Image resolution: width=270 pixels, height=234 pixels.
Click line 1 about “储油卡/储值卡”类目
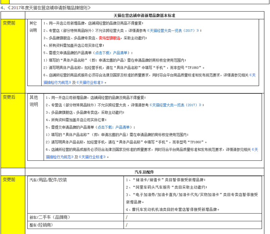(x=165, y=180)
